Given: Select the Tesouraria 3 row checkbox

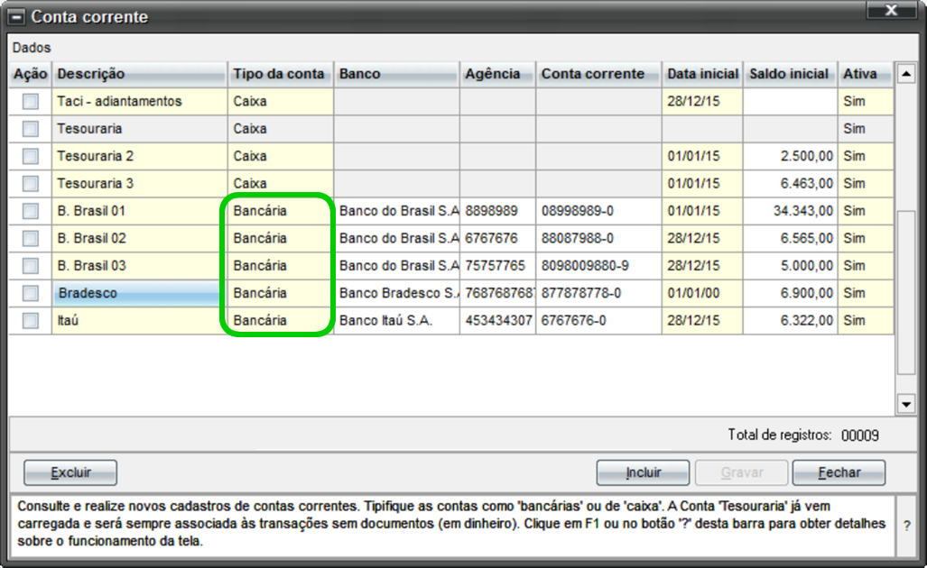Looking at the screenshot, I should [30, 184].
